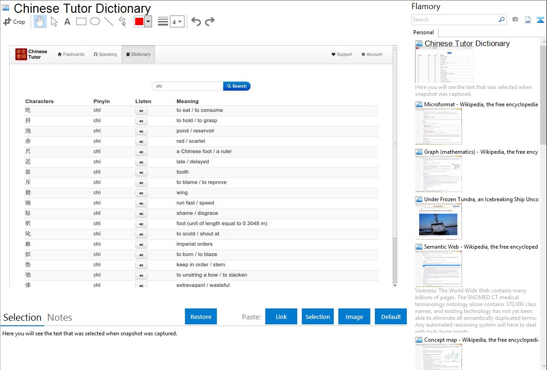
Task: Open the Support link
Action: pyautogui.click(x=342, y=54)
